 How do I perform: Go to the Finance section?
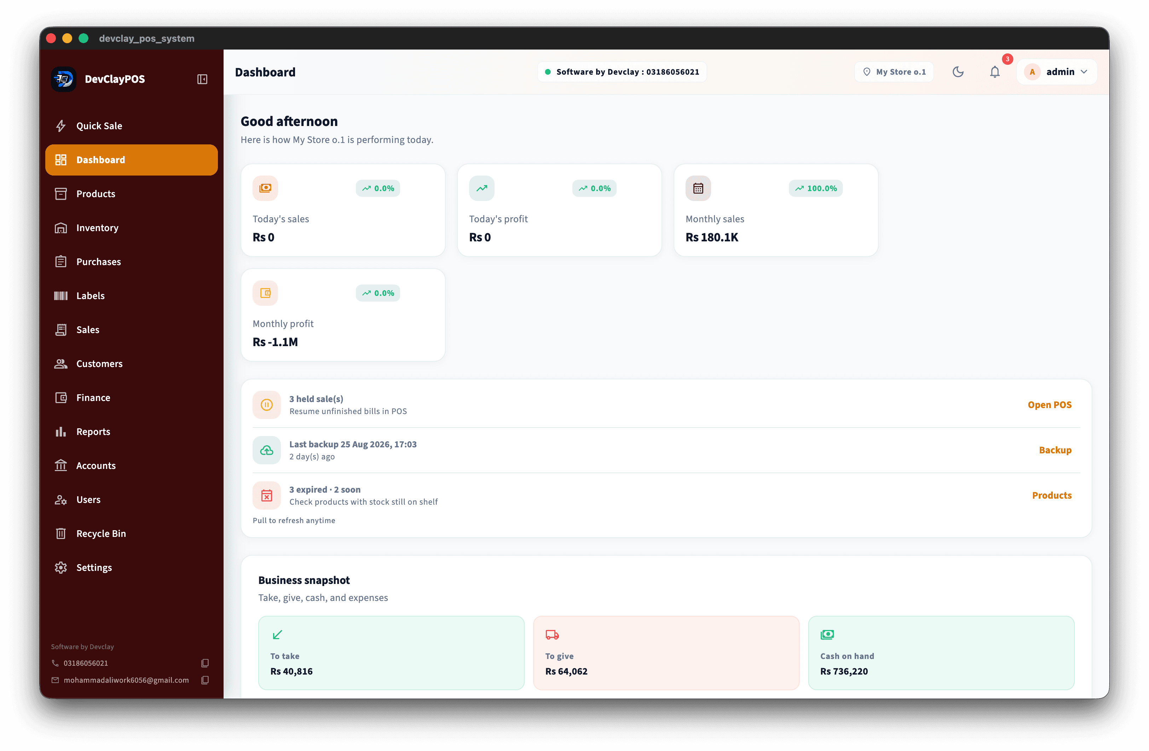point(131,397)
